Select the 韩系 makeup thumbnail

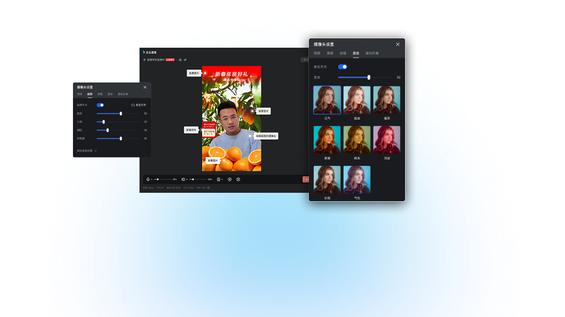pos(357,140)
